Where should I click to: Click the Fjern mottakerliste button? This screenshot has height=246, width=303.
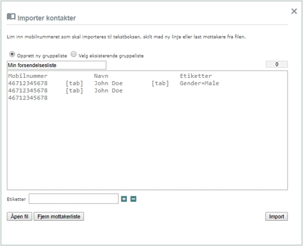click(x=59, y=216)
